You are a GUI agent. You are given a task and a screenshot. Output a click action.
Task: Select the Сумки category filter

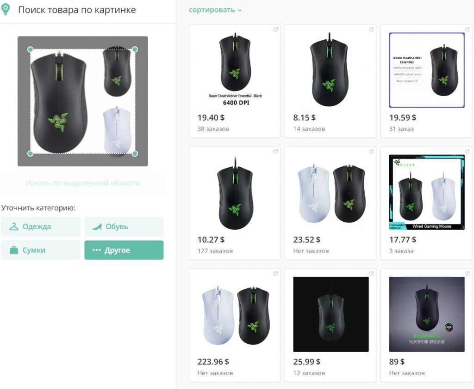[x=41, y=250]
